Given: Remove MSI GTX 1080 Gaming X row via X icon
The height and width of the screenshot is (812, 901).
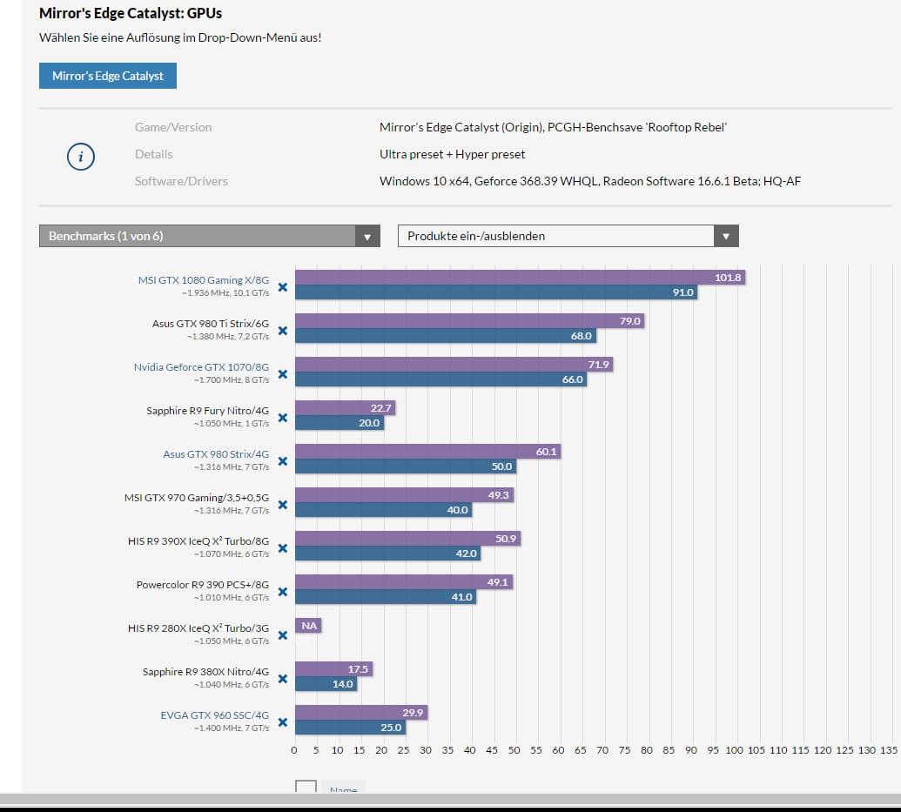Looking at the screenshot, I should (282, 287).
